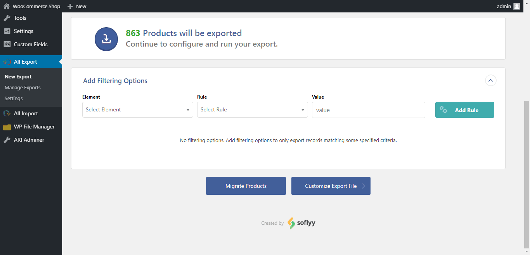530x255 pixels.
Task: Click the No filtering options message
Action: [x=288, y=140]
